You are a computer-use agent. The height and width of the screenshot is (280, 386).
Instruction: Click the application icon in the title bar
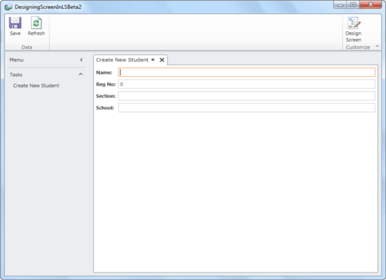pyautogui.click(x=8, y=7)
